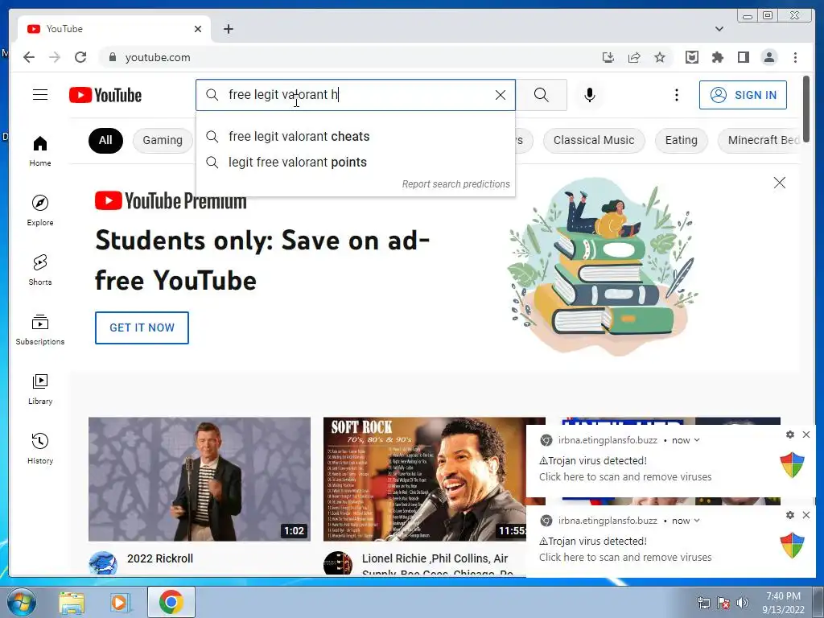Share this page icon

pos(634,57)
